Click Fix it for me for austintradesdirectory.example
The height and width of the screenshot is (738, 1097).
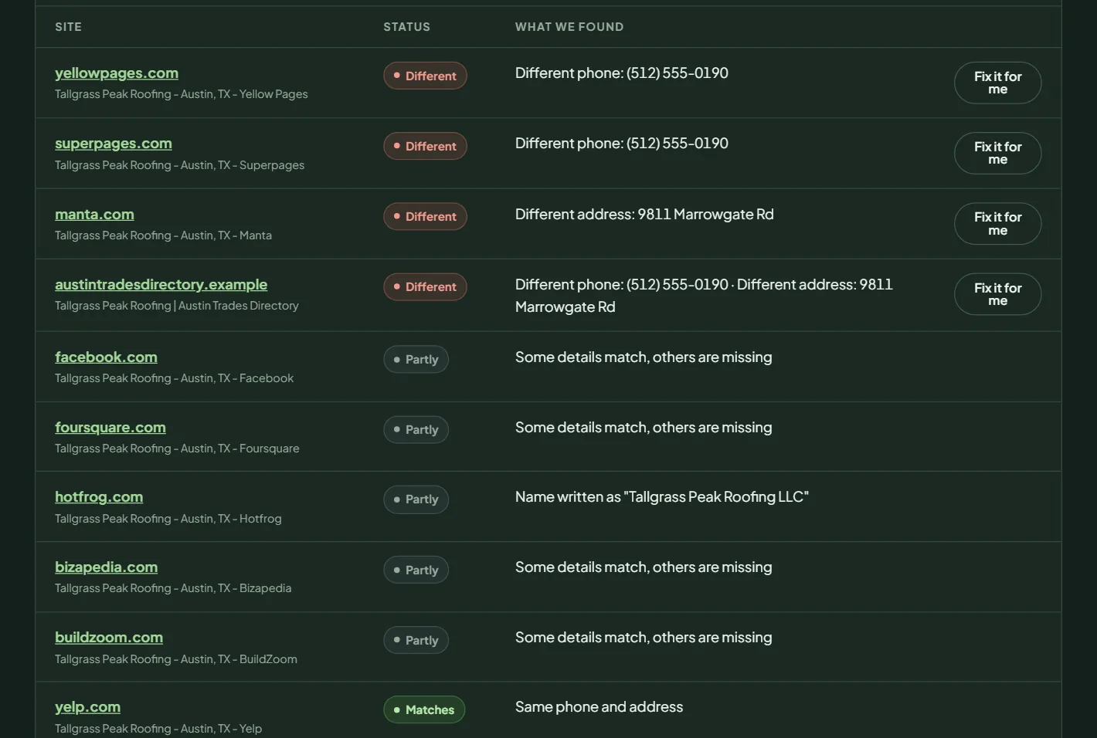point(997,294)
